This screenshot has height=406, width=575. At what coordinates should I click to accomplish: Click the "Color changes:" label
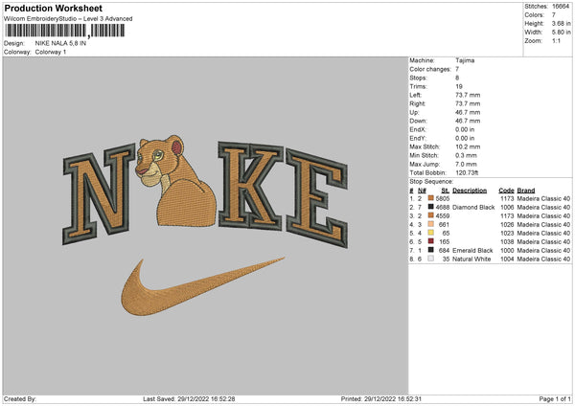tap(430, 69)
